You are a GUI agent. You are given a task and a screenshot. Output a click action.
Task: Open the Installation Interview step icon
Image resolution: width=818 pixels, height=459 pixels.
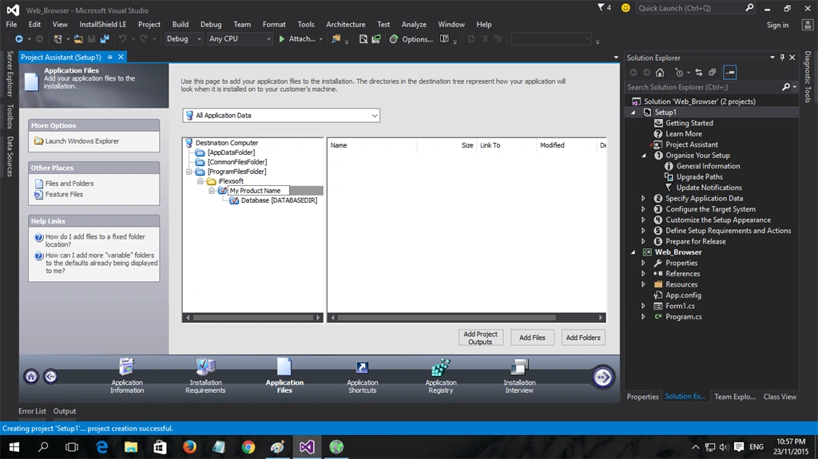[x=519, y=367]
